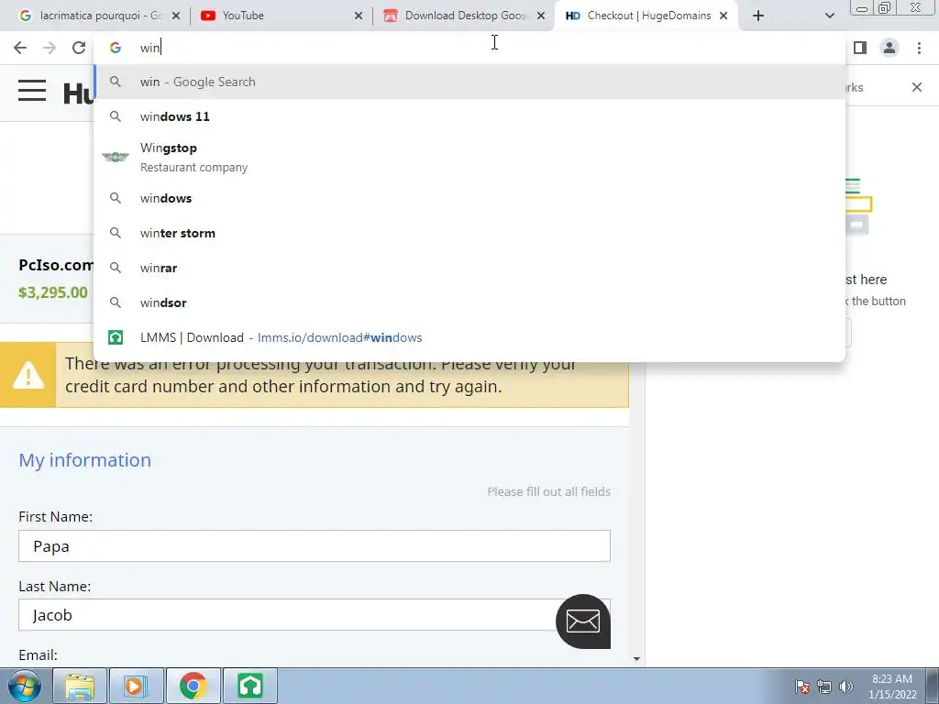This screenshot has height=704, width=939.
Task: Open the LMMS taskbar icon
Action: (x=249, y=686)
